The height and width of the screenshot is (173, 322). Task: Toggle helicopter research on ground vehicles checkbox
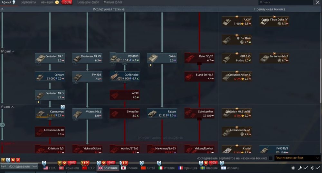[271, 158]
